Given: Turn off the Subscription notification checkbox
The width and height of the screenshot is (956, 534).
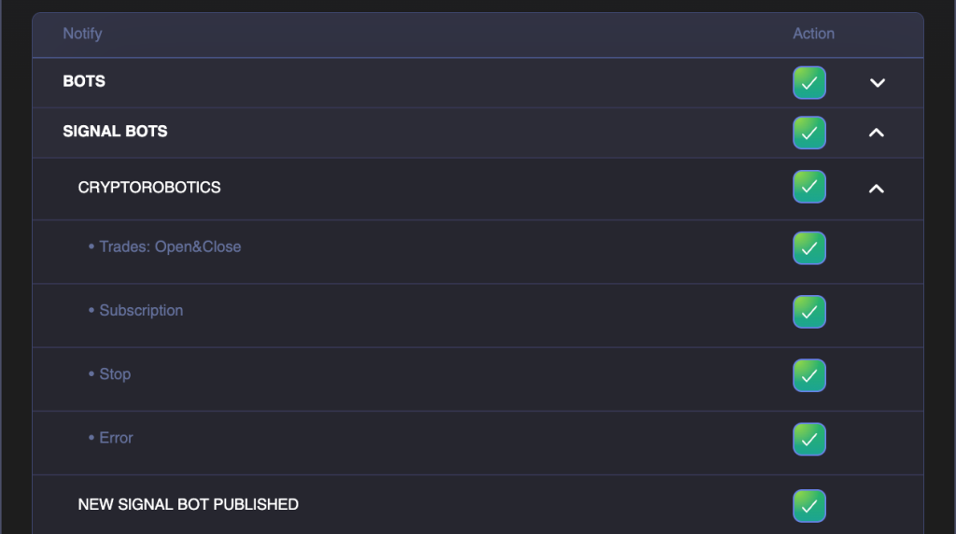Looking at the screenshot, I should pyautogui.click(x=809, y=312).
